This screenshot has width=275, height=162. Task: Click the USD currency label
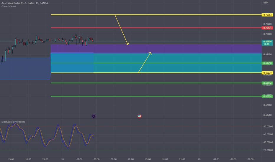pyautogui.click(x=266, y=3)
